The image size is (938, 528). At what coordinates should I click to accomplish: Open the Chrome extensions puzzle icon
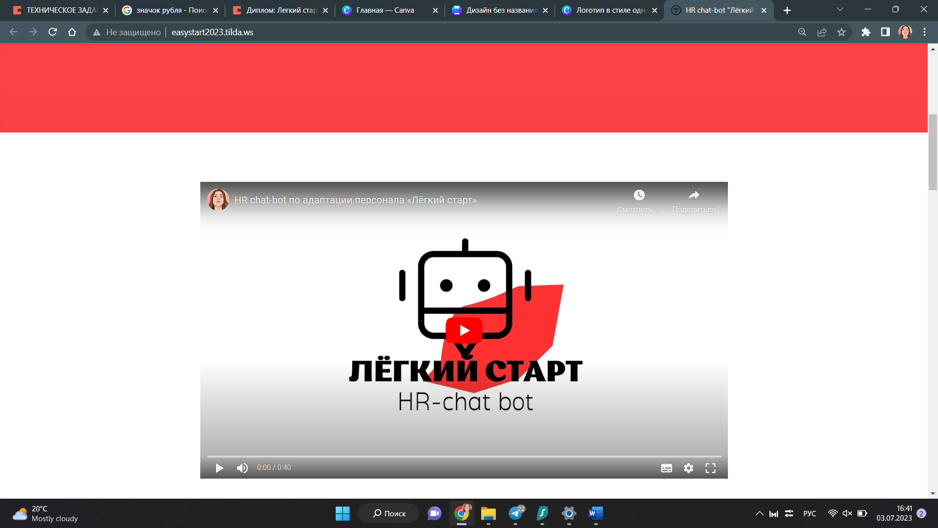click(x=866, y=32)
